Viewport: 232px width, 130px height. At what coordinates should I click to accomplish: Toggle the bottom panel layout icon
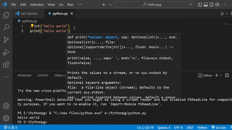click(x=206, y=5)
